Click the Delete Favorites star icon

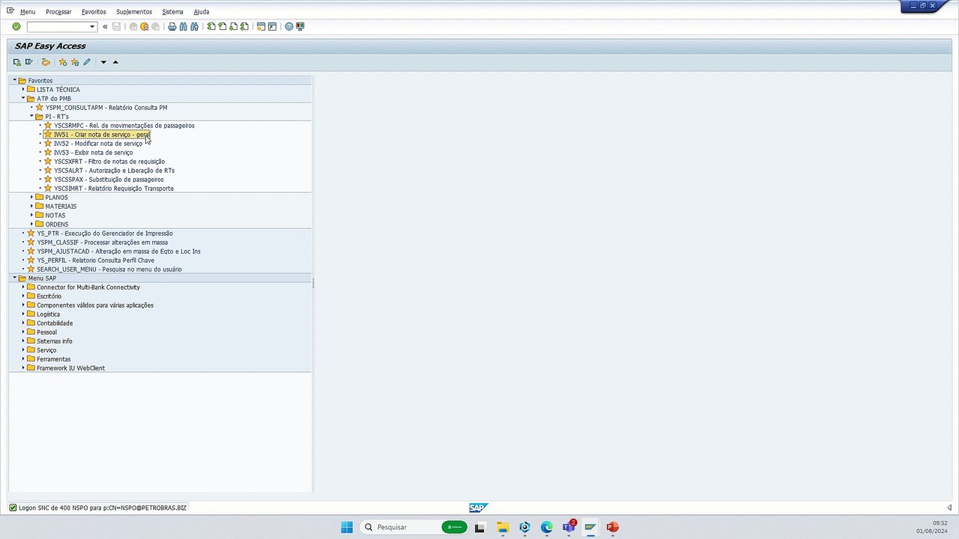point(75,62)
